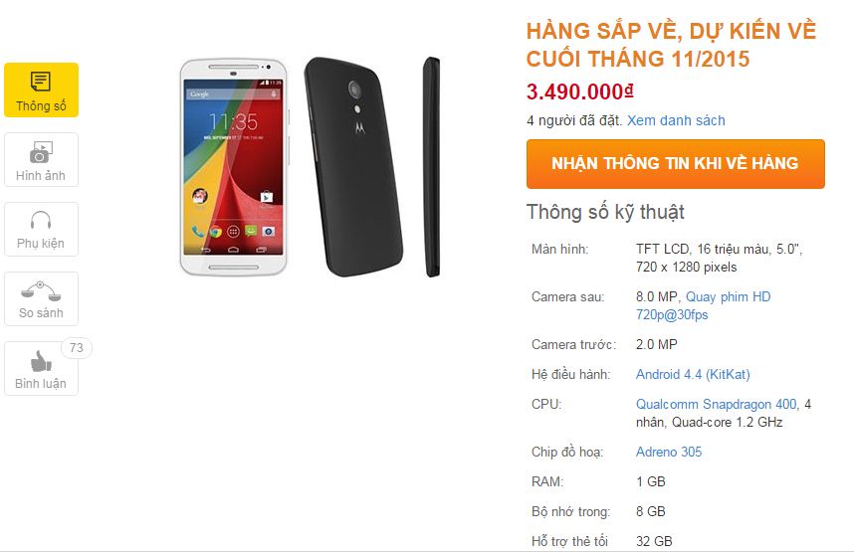
Task: Click the Hình ảnh camera icon
Action: (x=40, y=152)
